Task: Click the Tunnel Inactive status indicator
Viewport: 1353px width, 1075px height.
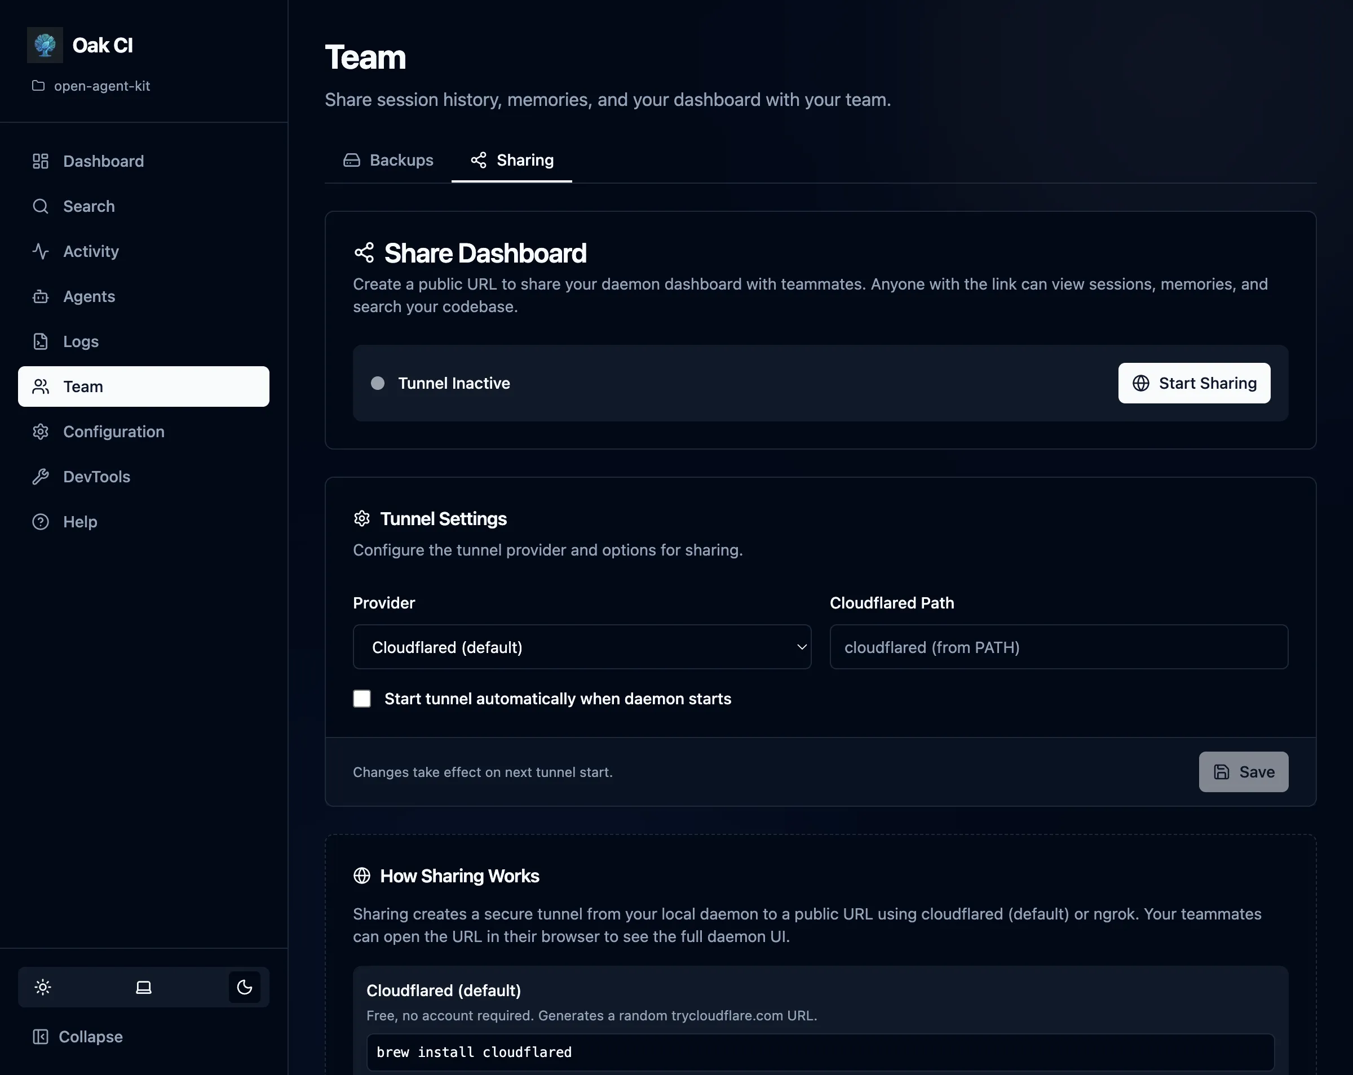Action: tap(378, 383)
